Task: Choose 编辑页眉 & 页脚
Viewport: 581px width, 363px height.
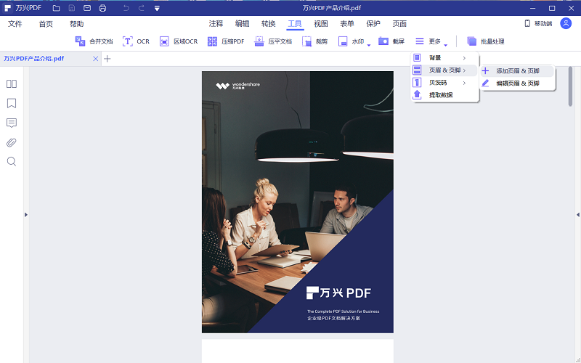Action: pos(517,83)
